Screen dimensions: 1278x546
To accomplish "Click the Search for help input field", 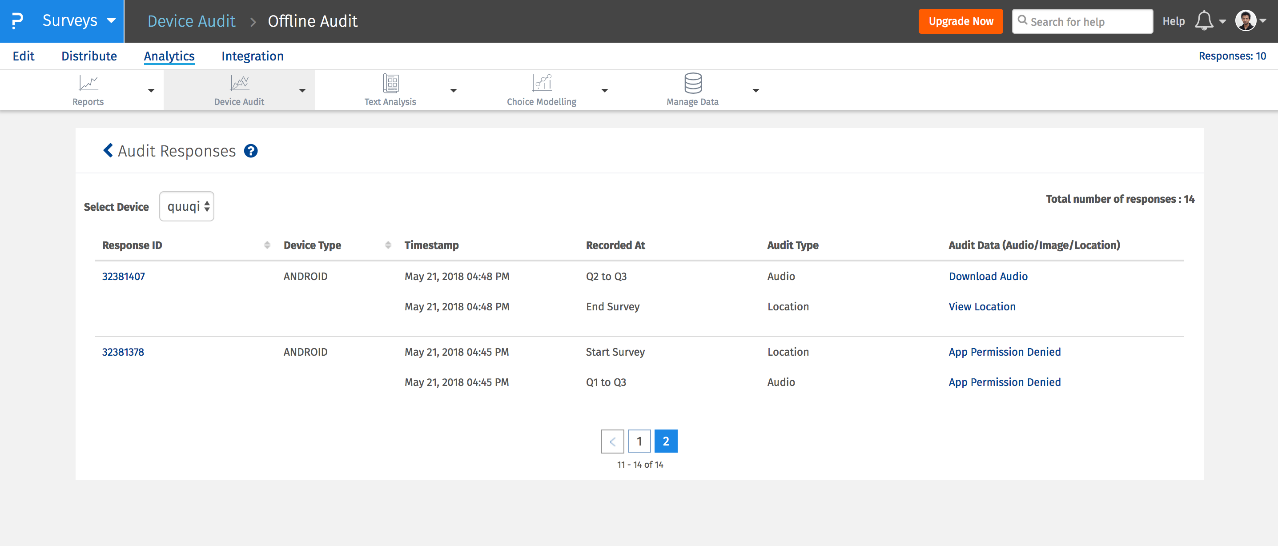I will coord(1081,21).
